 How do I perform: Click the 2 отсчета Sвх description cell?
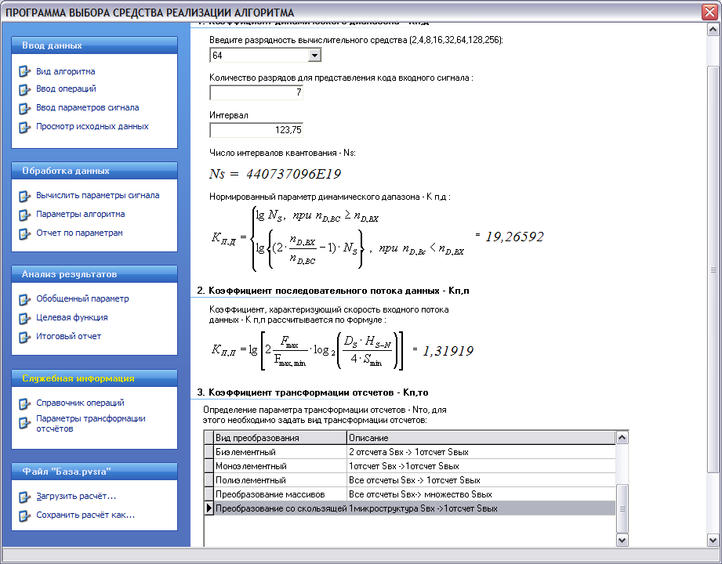pos(481,452)
